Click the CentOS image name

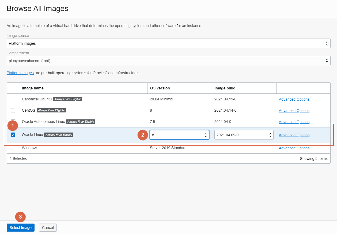click(29, 110)
